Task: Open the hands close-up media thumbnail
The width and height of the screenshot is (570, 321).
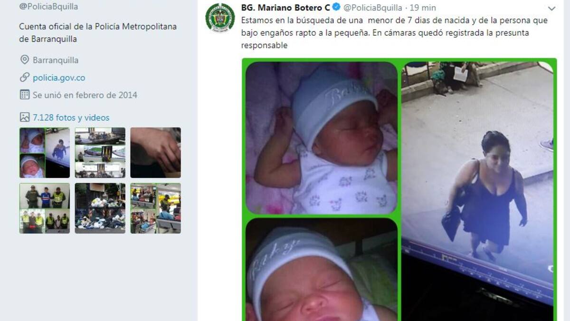Action: [156, 153]
